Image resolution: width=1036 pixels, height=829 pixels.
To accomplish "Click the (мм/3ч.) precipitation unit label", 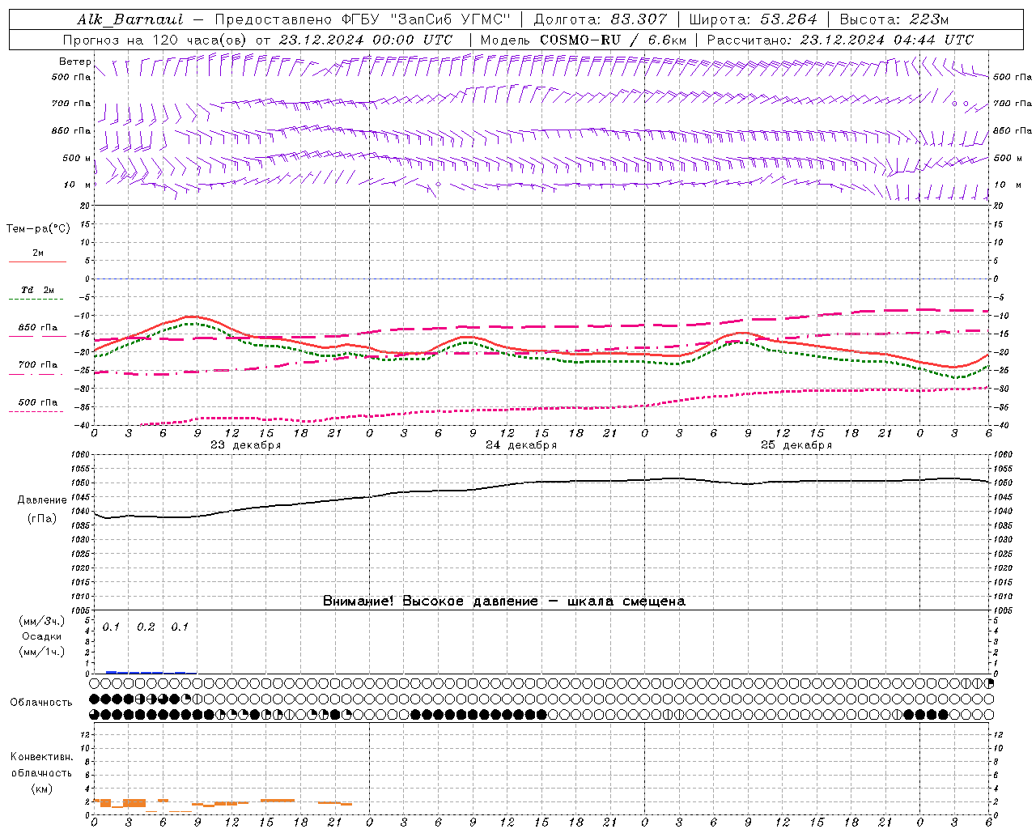I will (42, 622).
